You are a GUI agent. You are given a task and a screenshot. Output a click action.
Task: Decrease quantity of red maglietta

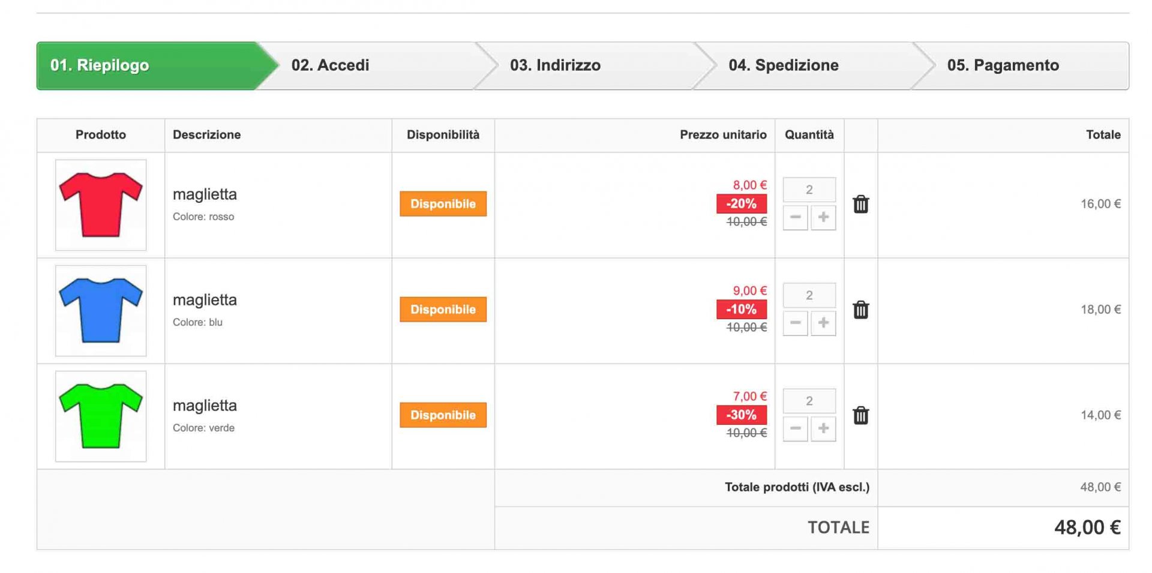pyautogui.click(x=795, y=217)
